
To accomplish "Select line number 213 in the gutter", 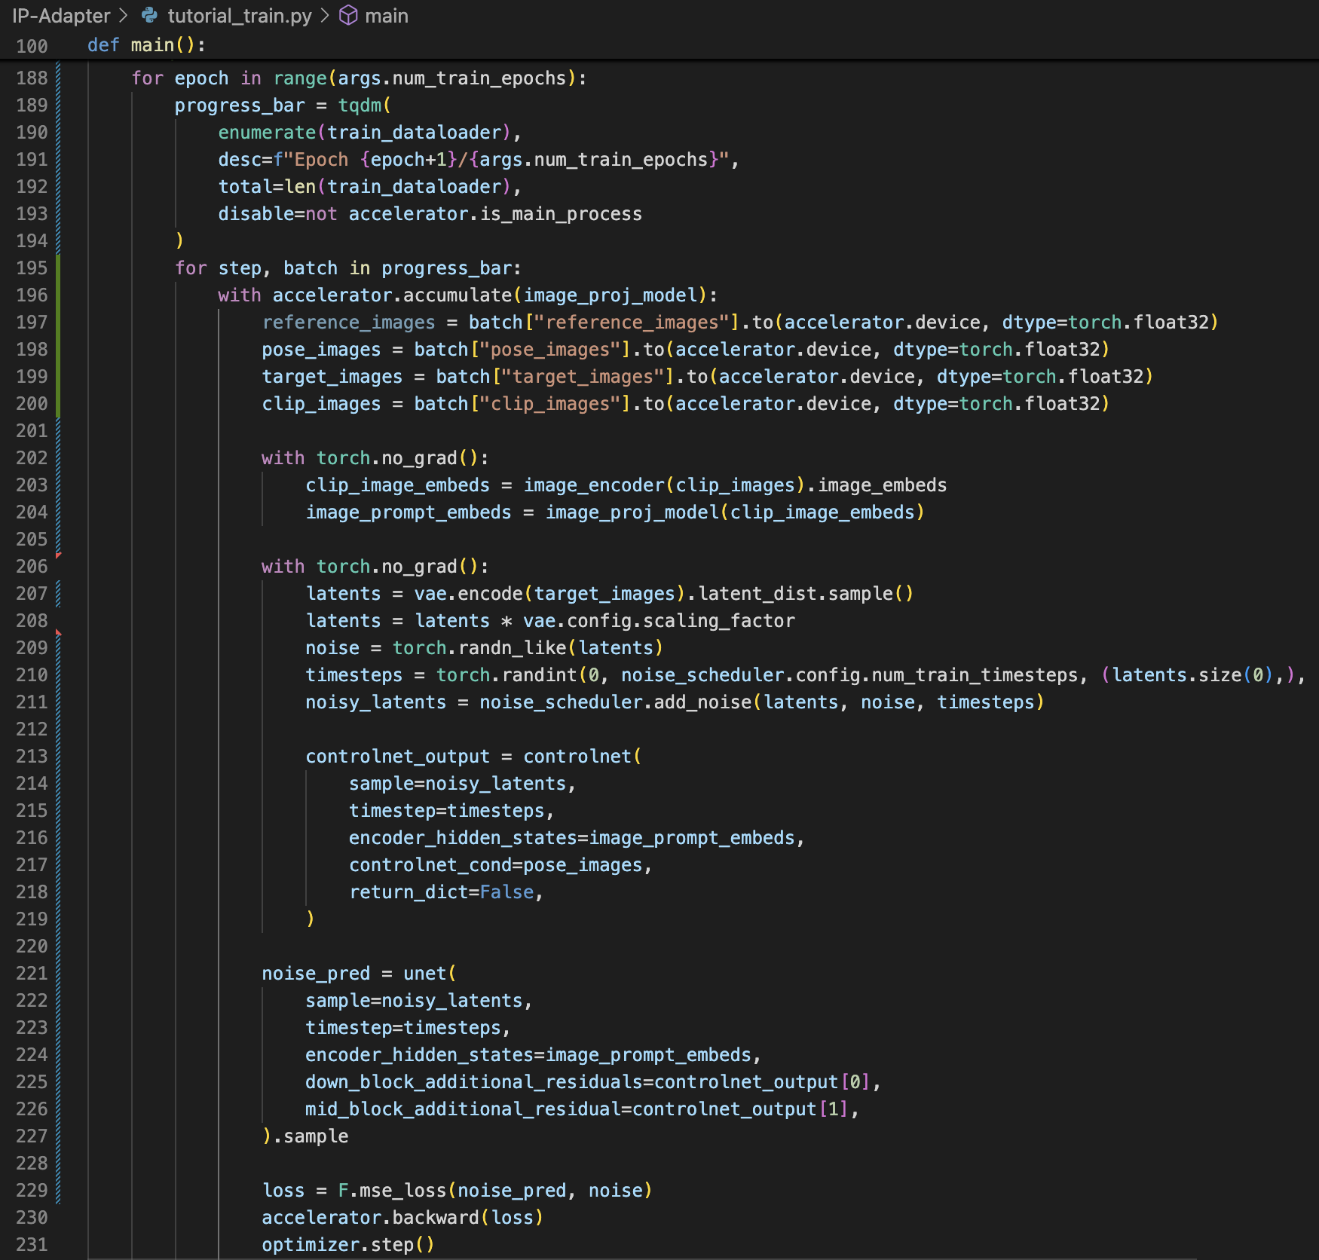I will click(x=32, y=757).
